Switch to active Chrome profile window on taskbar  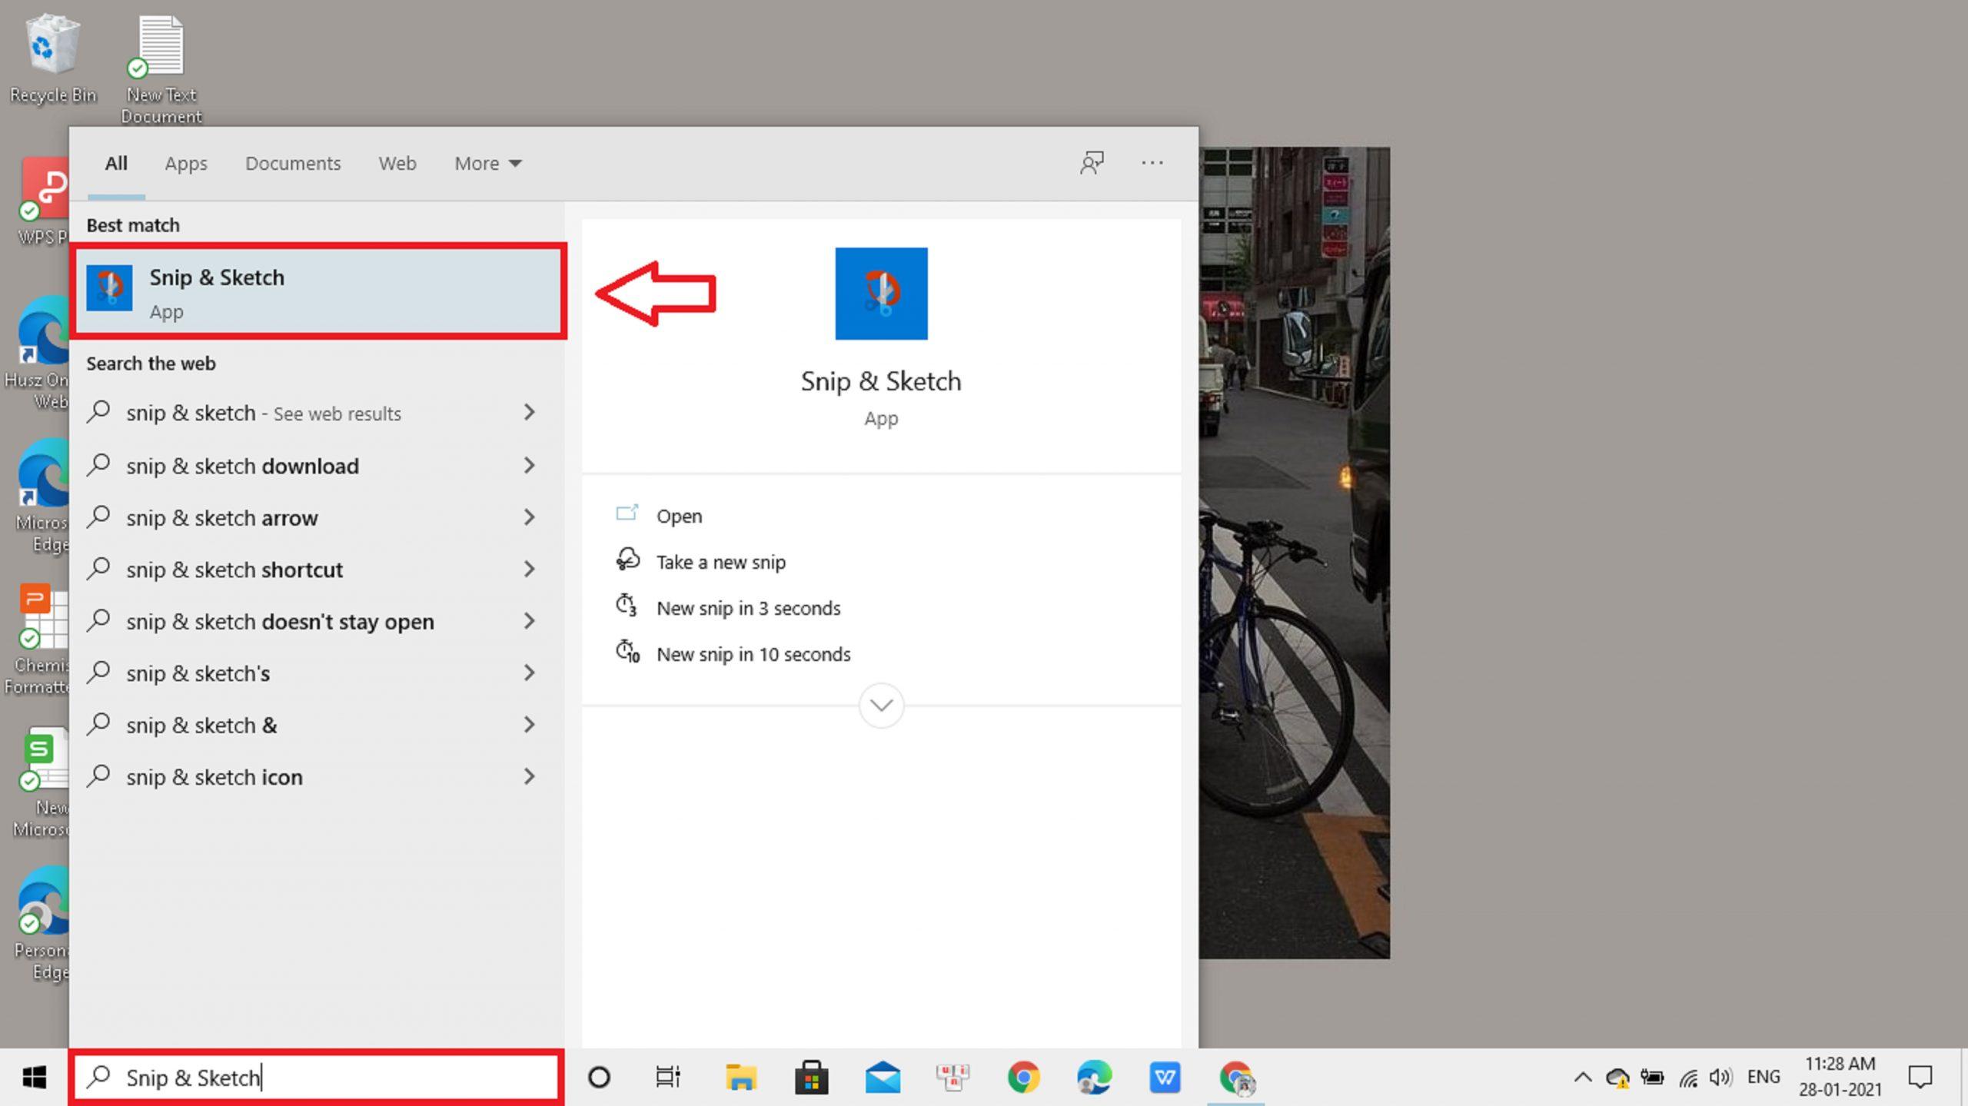tap(1235, 1077)
